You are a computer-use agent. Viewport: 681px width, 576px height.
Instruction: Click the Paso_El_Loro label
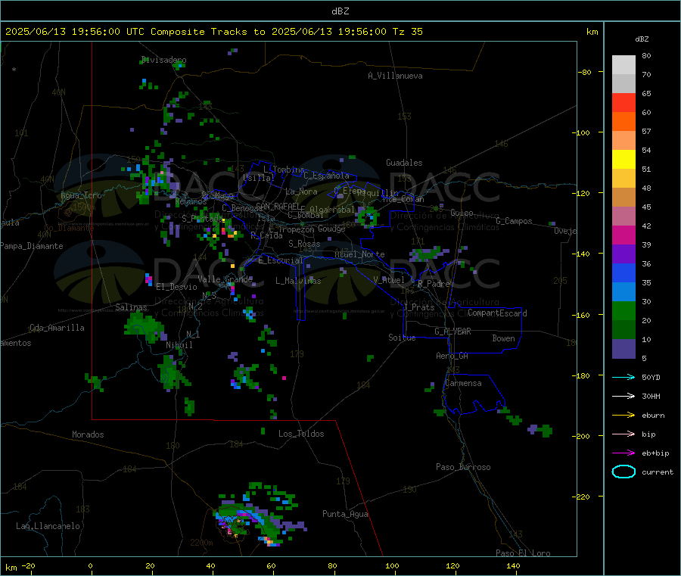[x=523, y=553]
